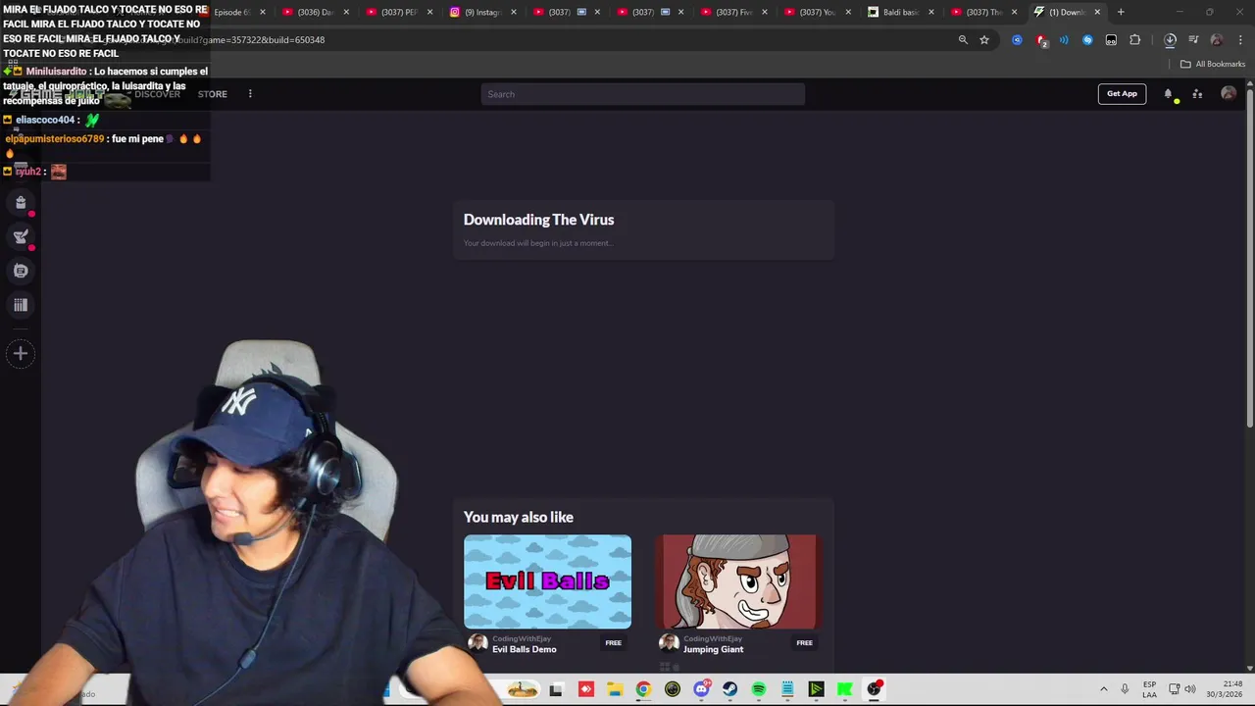Open the blue sound-wave extension icon
The image size is (1255, 706).
pos(1064,40)
